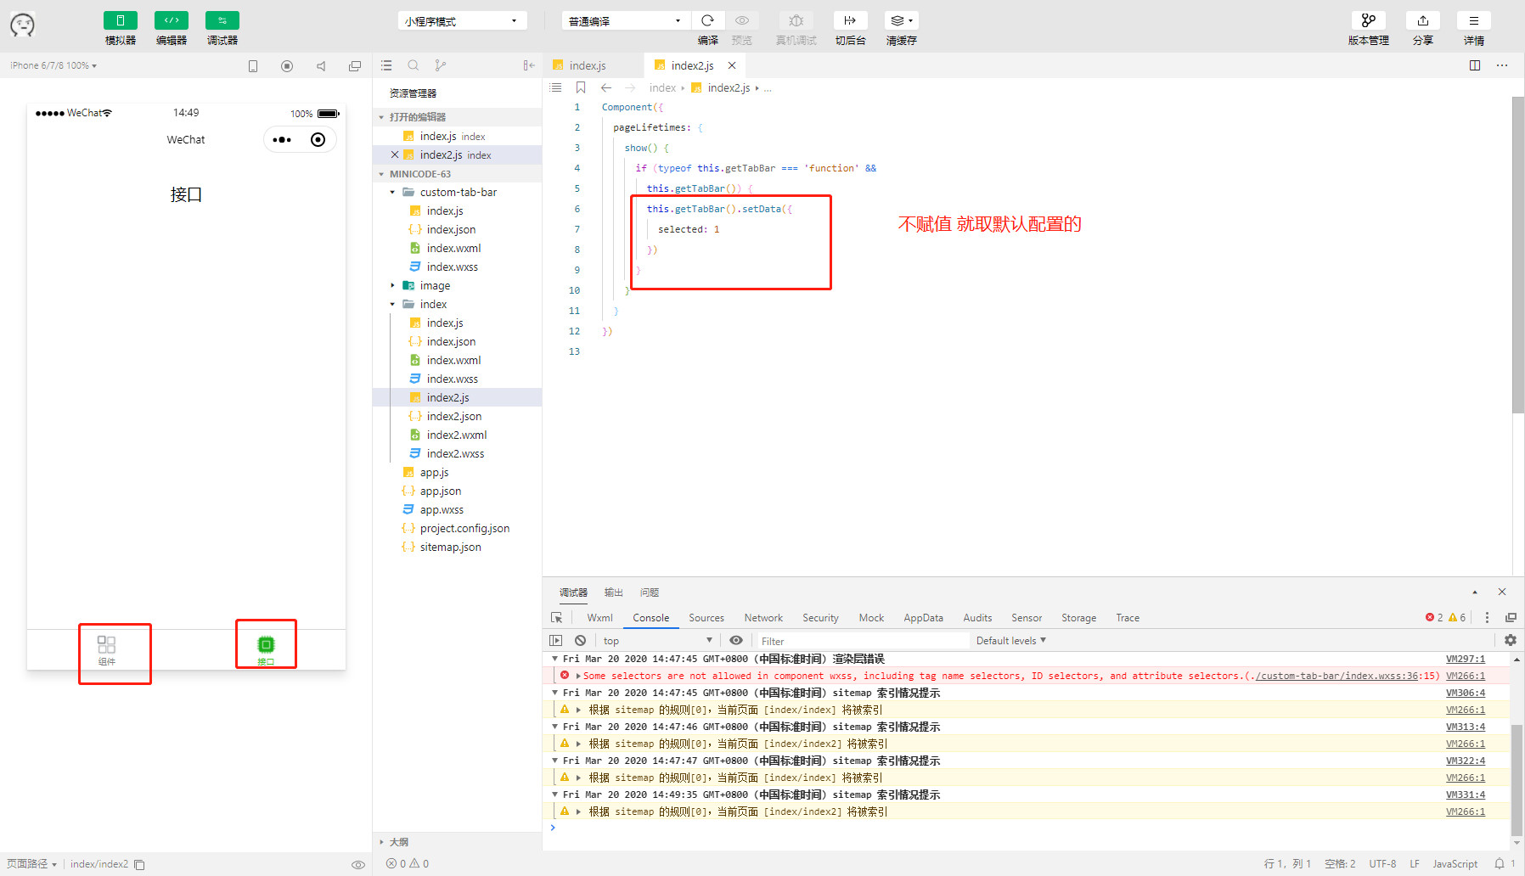Open the custom-tab-bar/index.wxss:36:15 link

tap(1348, 677)
